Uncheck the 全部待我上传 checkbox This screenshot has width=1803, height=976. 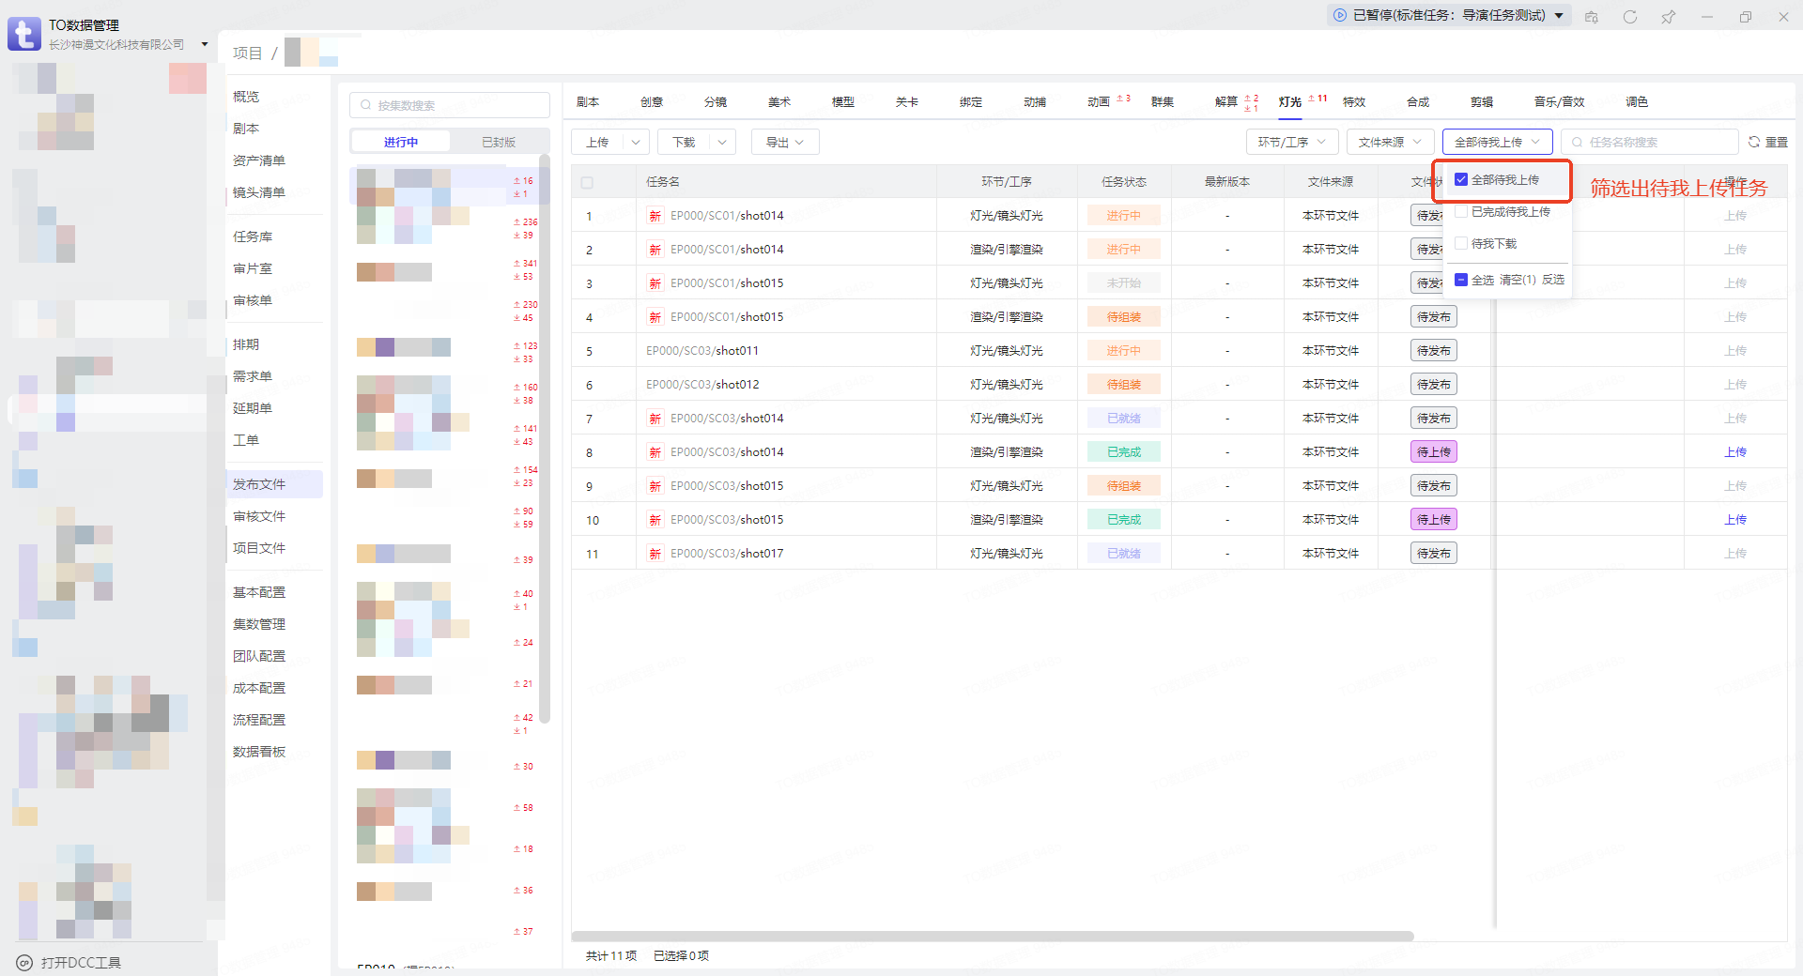(x=1461, y=179)
